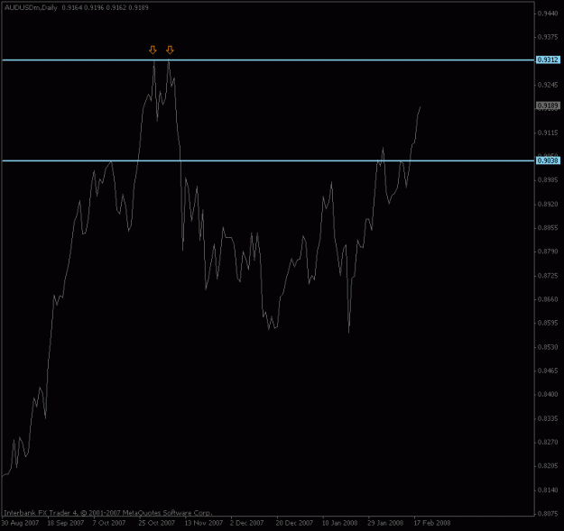Click the 0.8530 price axis label
564x531 pixels.
(x=548, y=347)
